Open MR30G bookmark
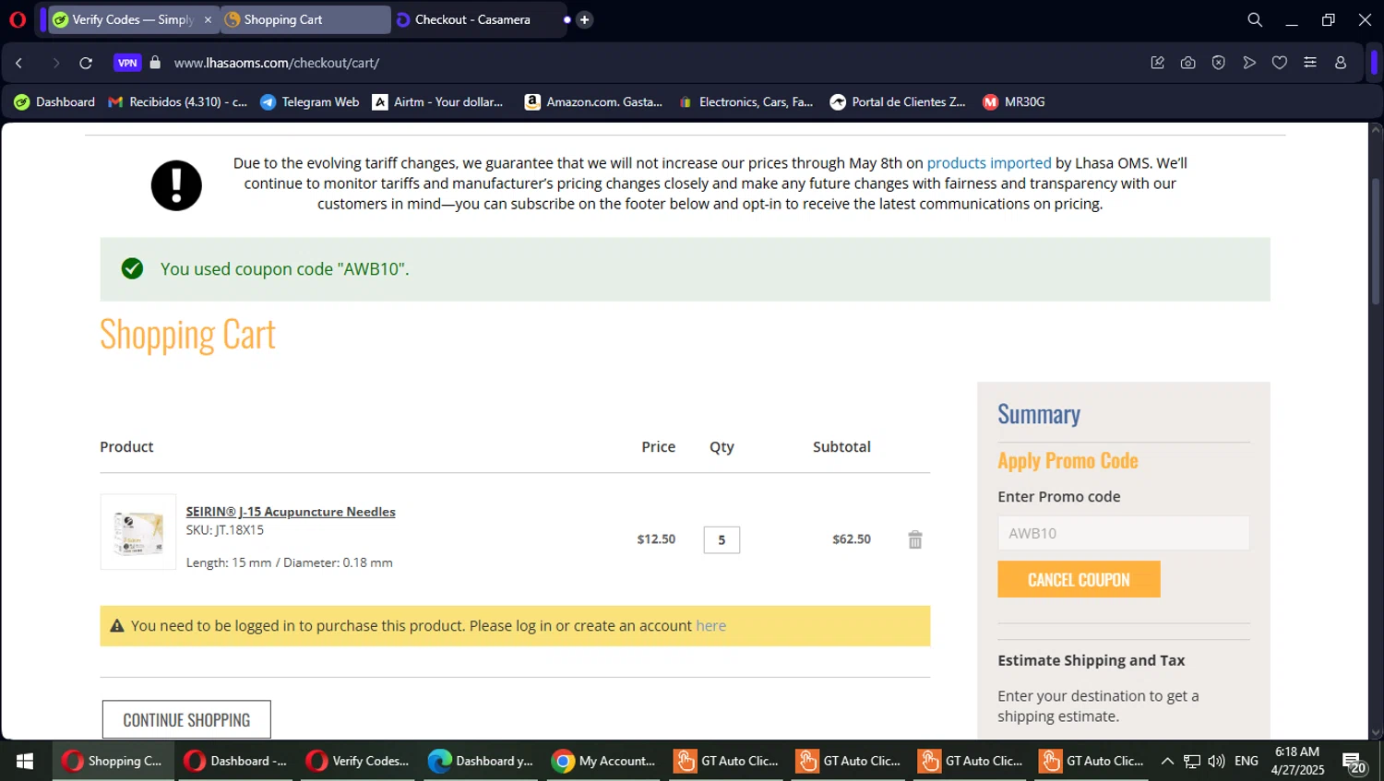This screenshot has height=781, width=1384. [x=1014, y=102]
